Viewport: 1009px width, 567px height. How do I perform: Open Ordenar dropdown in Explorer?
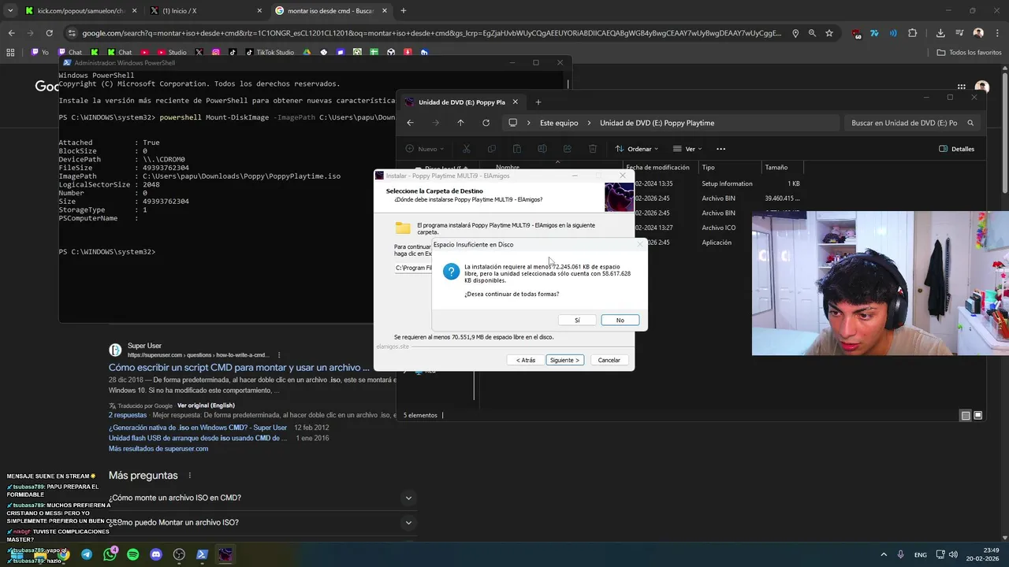637,149
